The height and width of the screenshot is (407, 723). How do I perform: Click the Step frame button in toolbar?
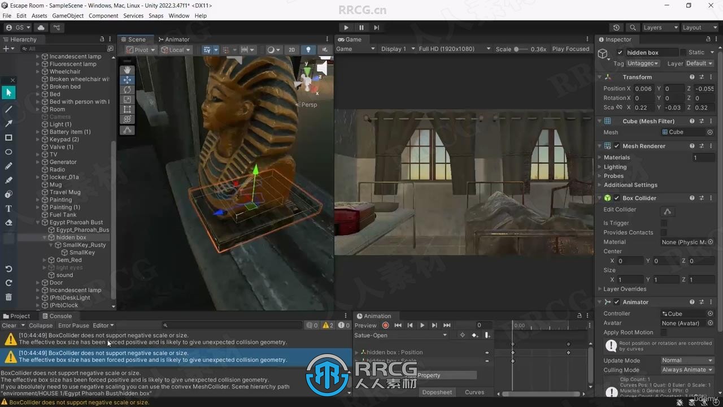pos(376,27)
